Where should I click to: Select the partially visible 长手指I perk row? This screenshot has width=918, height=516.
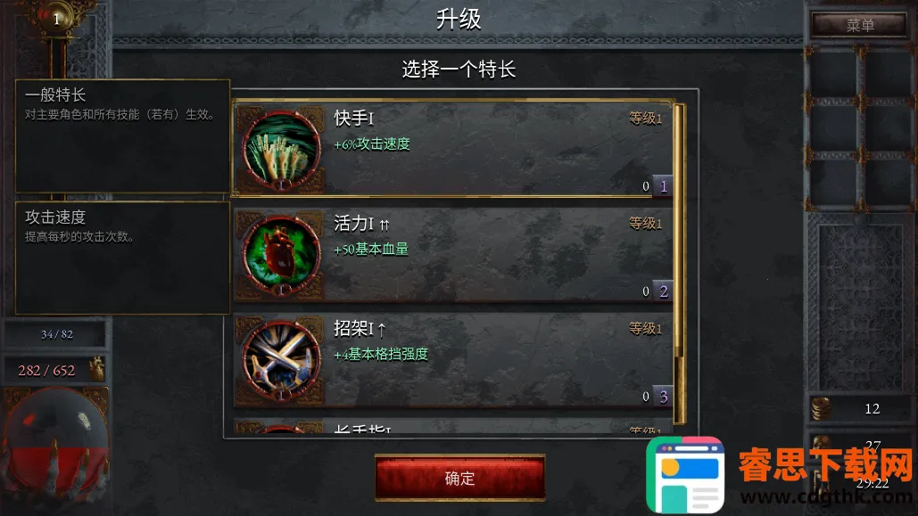453,426
